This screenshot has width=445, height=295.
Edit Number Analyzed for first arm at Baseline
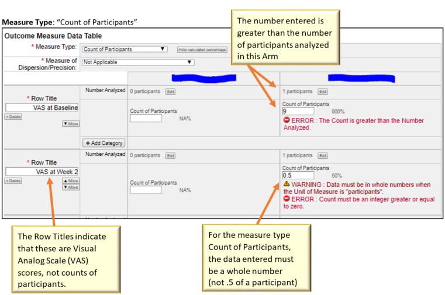coord(170,92)
